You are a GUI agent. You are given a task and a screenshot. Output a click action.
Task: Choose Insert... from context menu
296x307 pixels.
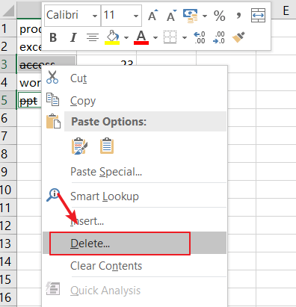(135, 221)
